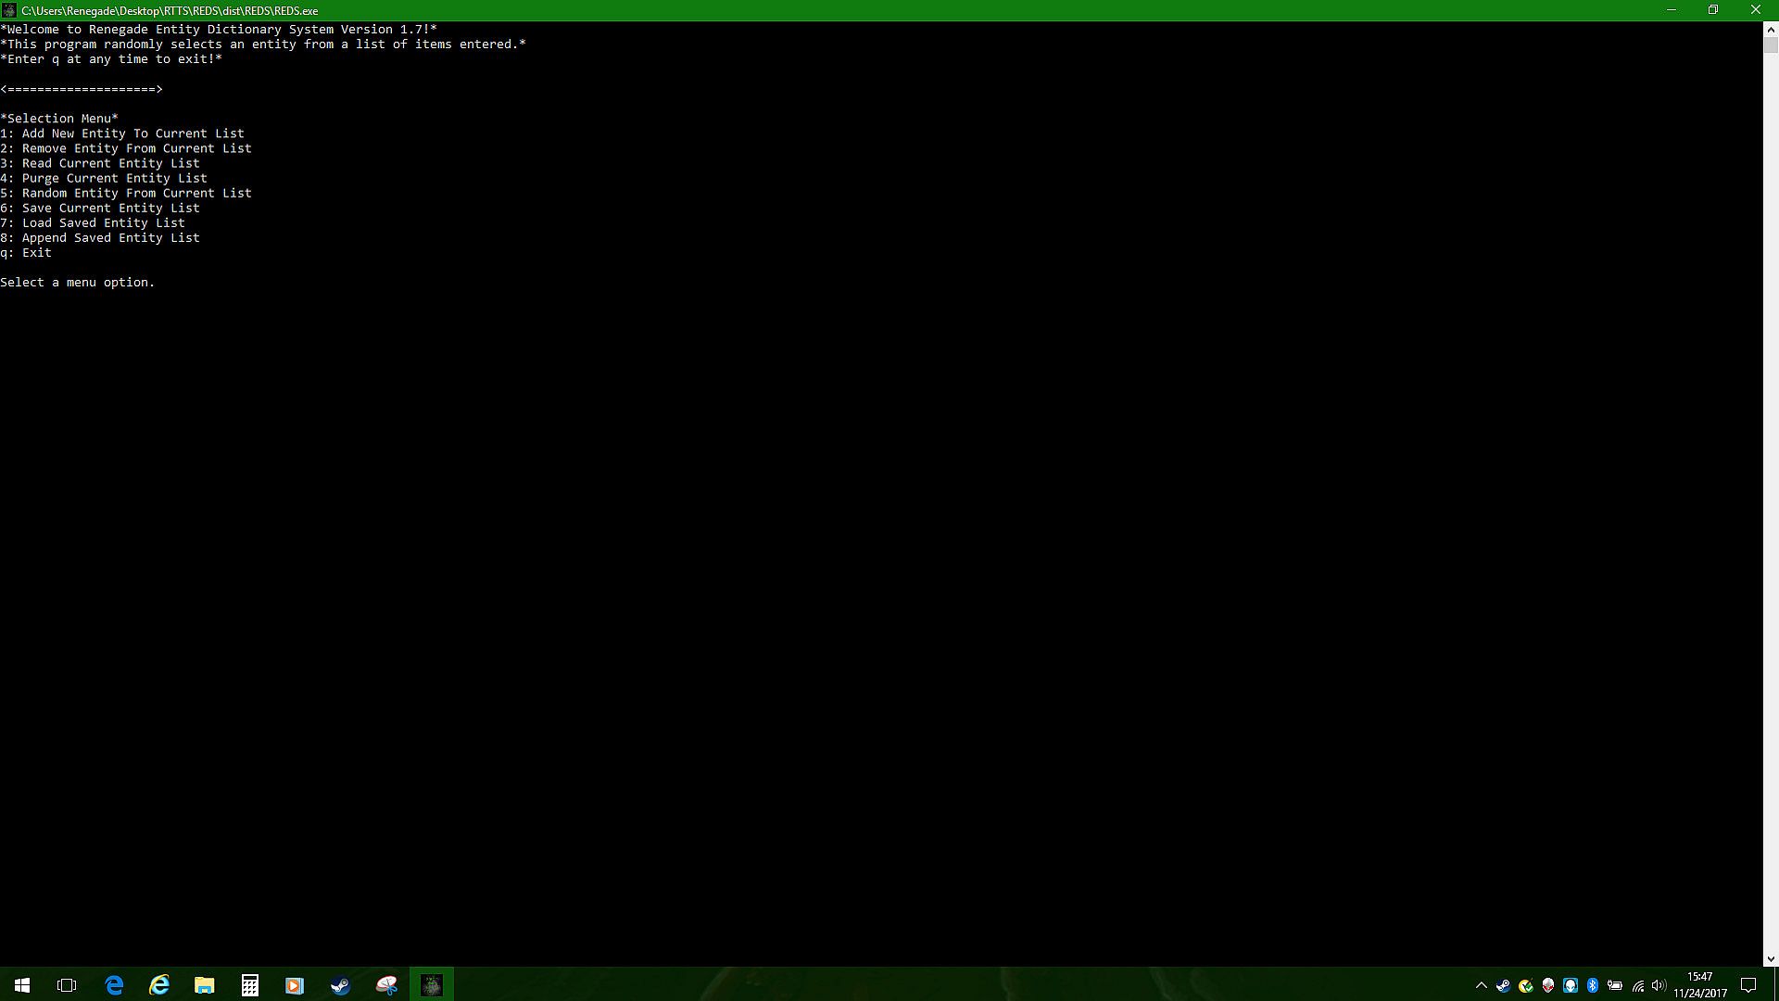This screenshot has width=1779, height=1001.
Task: Click the battery power tray icon
Action: click(1615, 985)
